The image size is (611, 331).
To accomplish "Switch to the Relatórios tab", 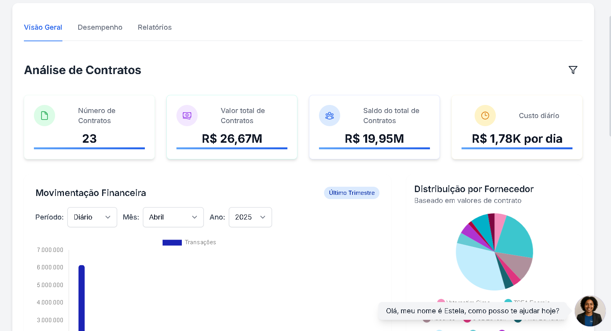I will (x=154, y=27).
